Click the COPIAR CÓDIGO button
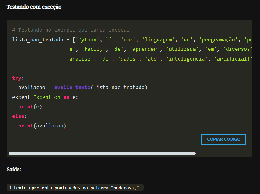Image resolution: width=260 pixels, height=194 pixels. coord(224,139)
